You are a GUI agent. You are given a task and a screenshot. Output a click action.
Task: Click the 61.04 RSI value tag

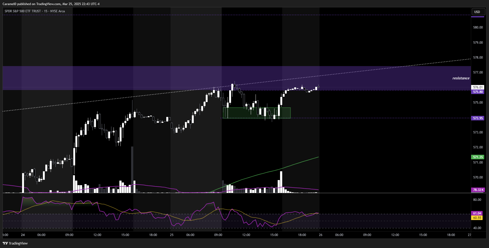pyautogui.click(x=477, y=213)
